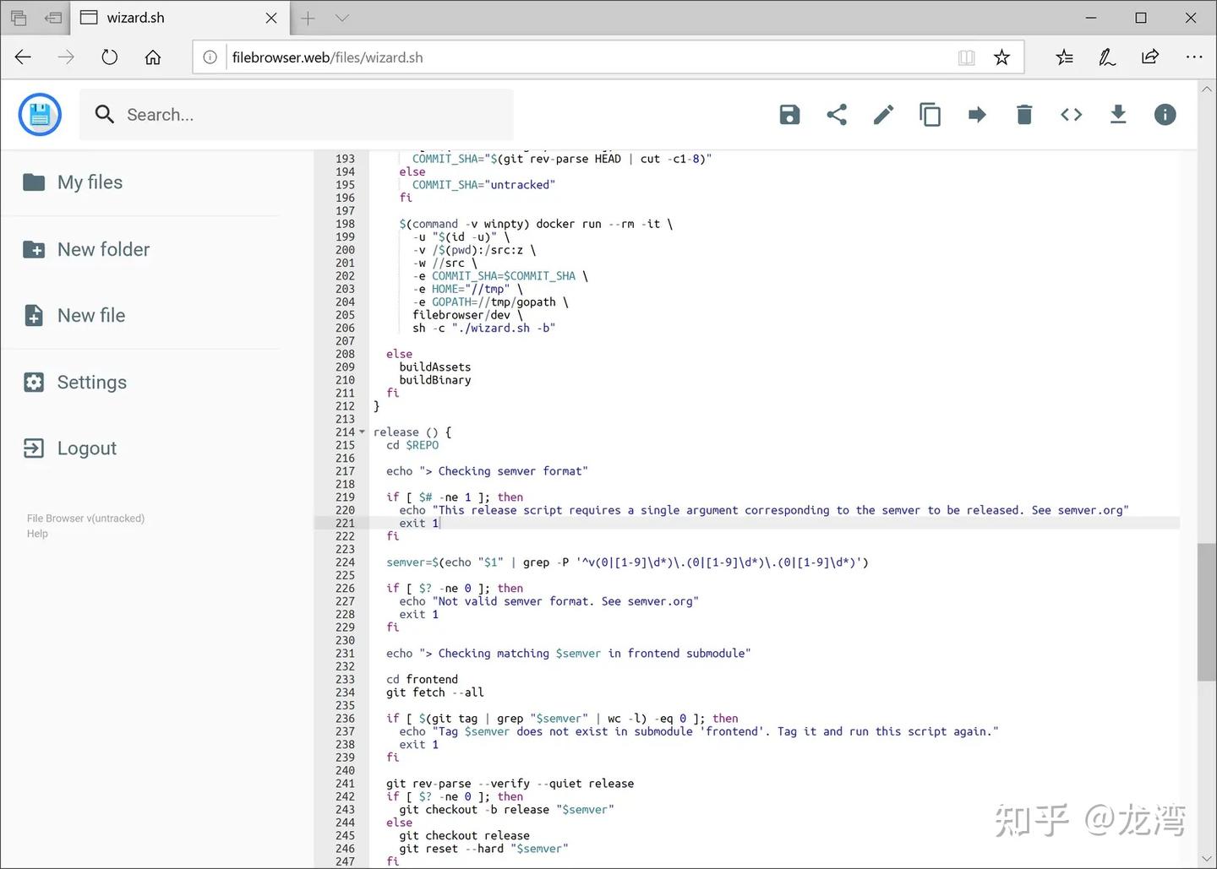
Task: Delete wizard.sh with the trash icon
Action: 1024,114
